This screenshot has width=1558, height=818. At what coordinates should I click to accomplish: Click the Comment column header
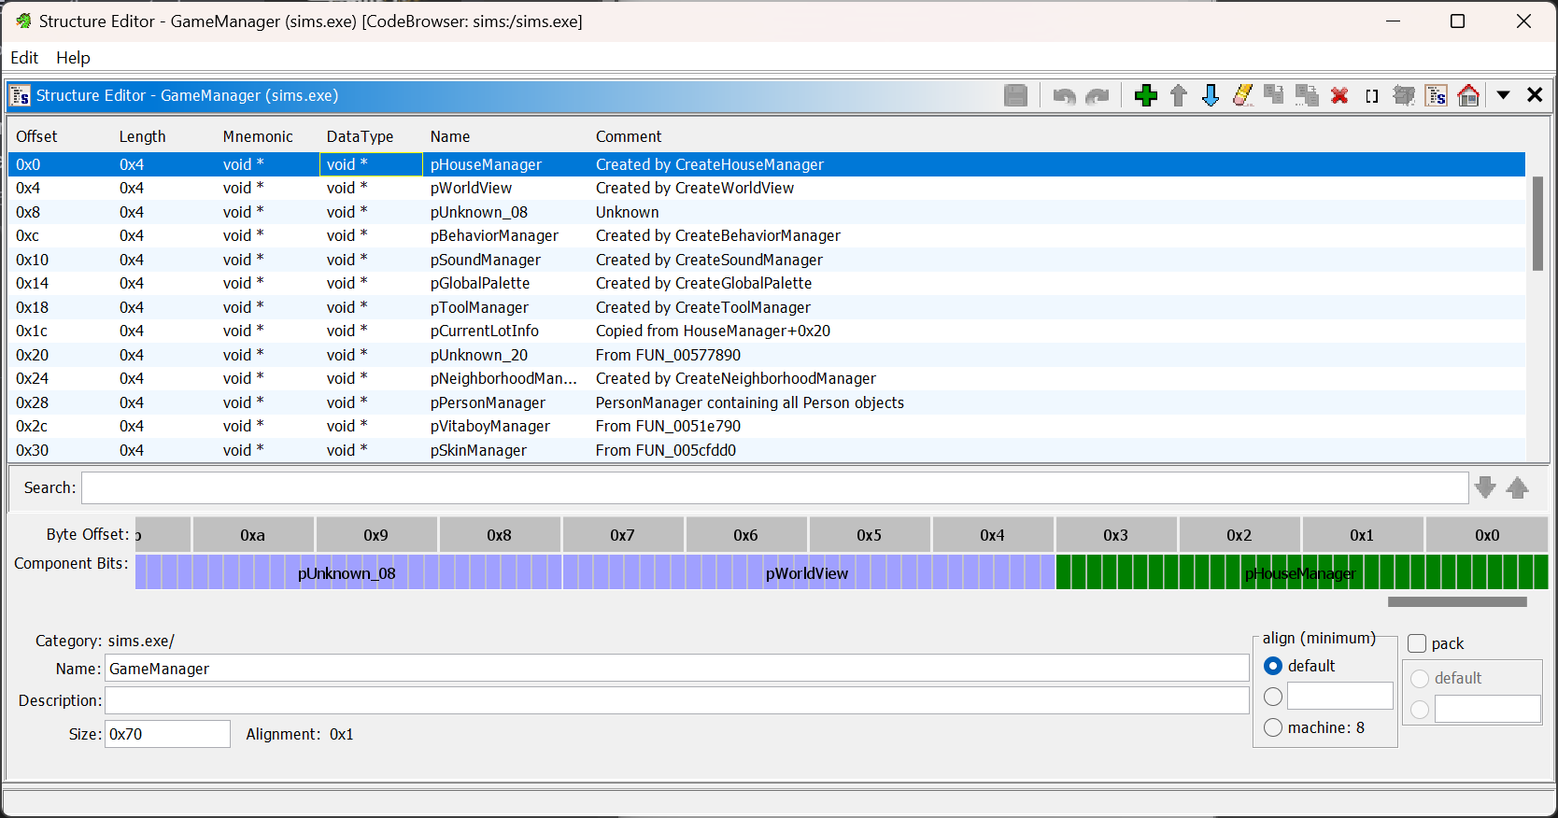pos(629,136)
